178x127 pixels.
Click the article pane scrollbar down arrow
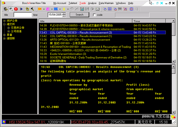(x=173, y=112)
